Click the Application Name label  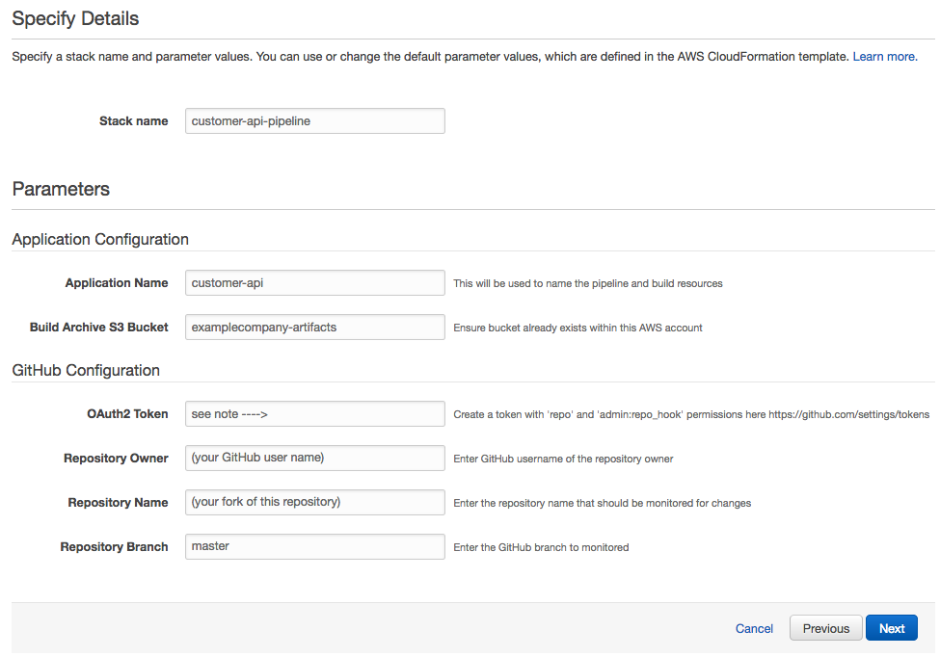(117, 283)
